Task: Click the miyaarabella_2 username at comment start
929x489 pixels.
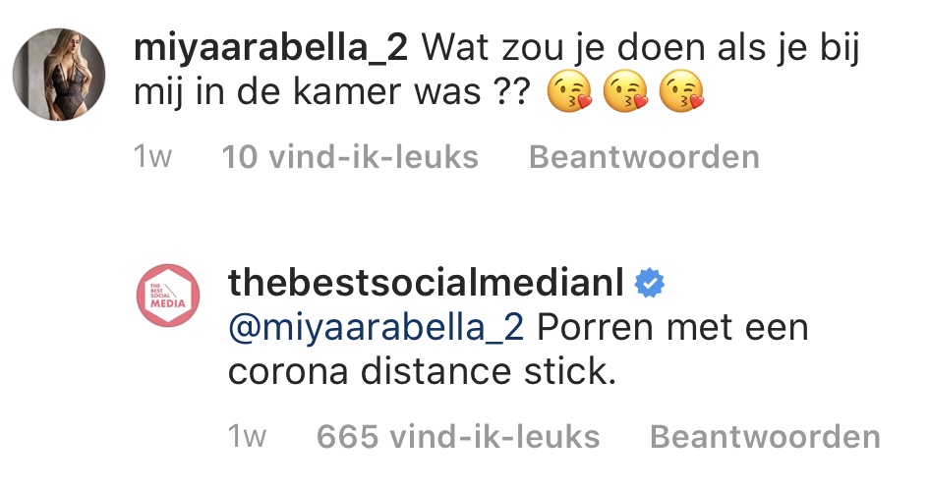Action: [273, 46]
